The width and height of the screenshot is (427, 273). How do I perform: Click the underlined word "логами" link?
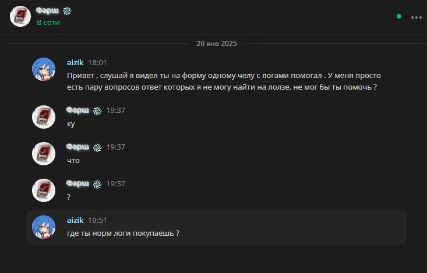point(276,76)
